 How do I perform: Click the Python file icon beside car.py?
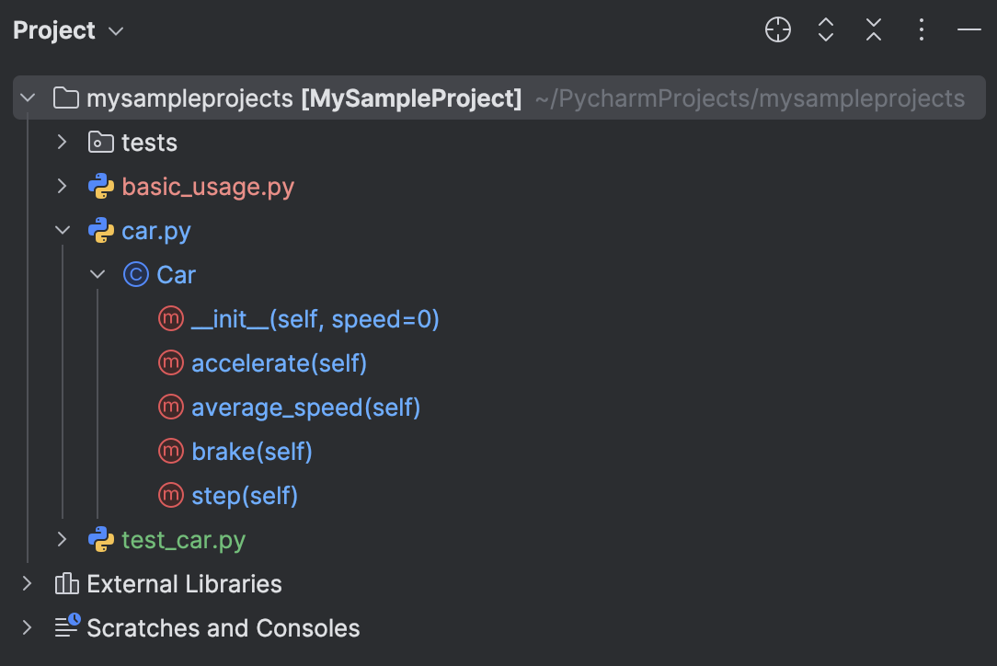(99, 230)
